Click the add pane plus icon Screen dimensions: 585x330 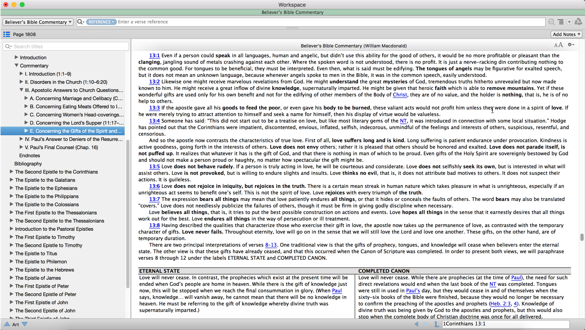pyautogui.click(x=569, y=22)
